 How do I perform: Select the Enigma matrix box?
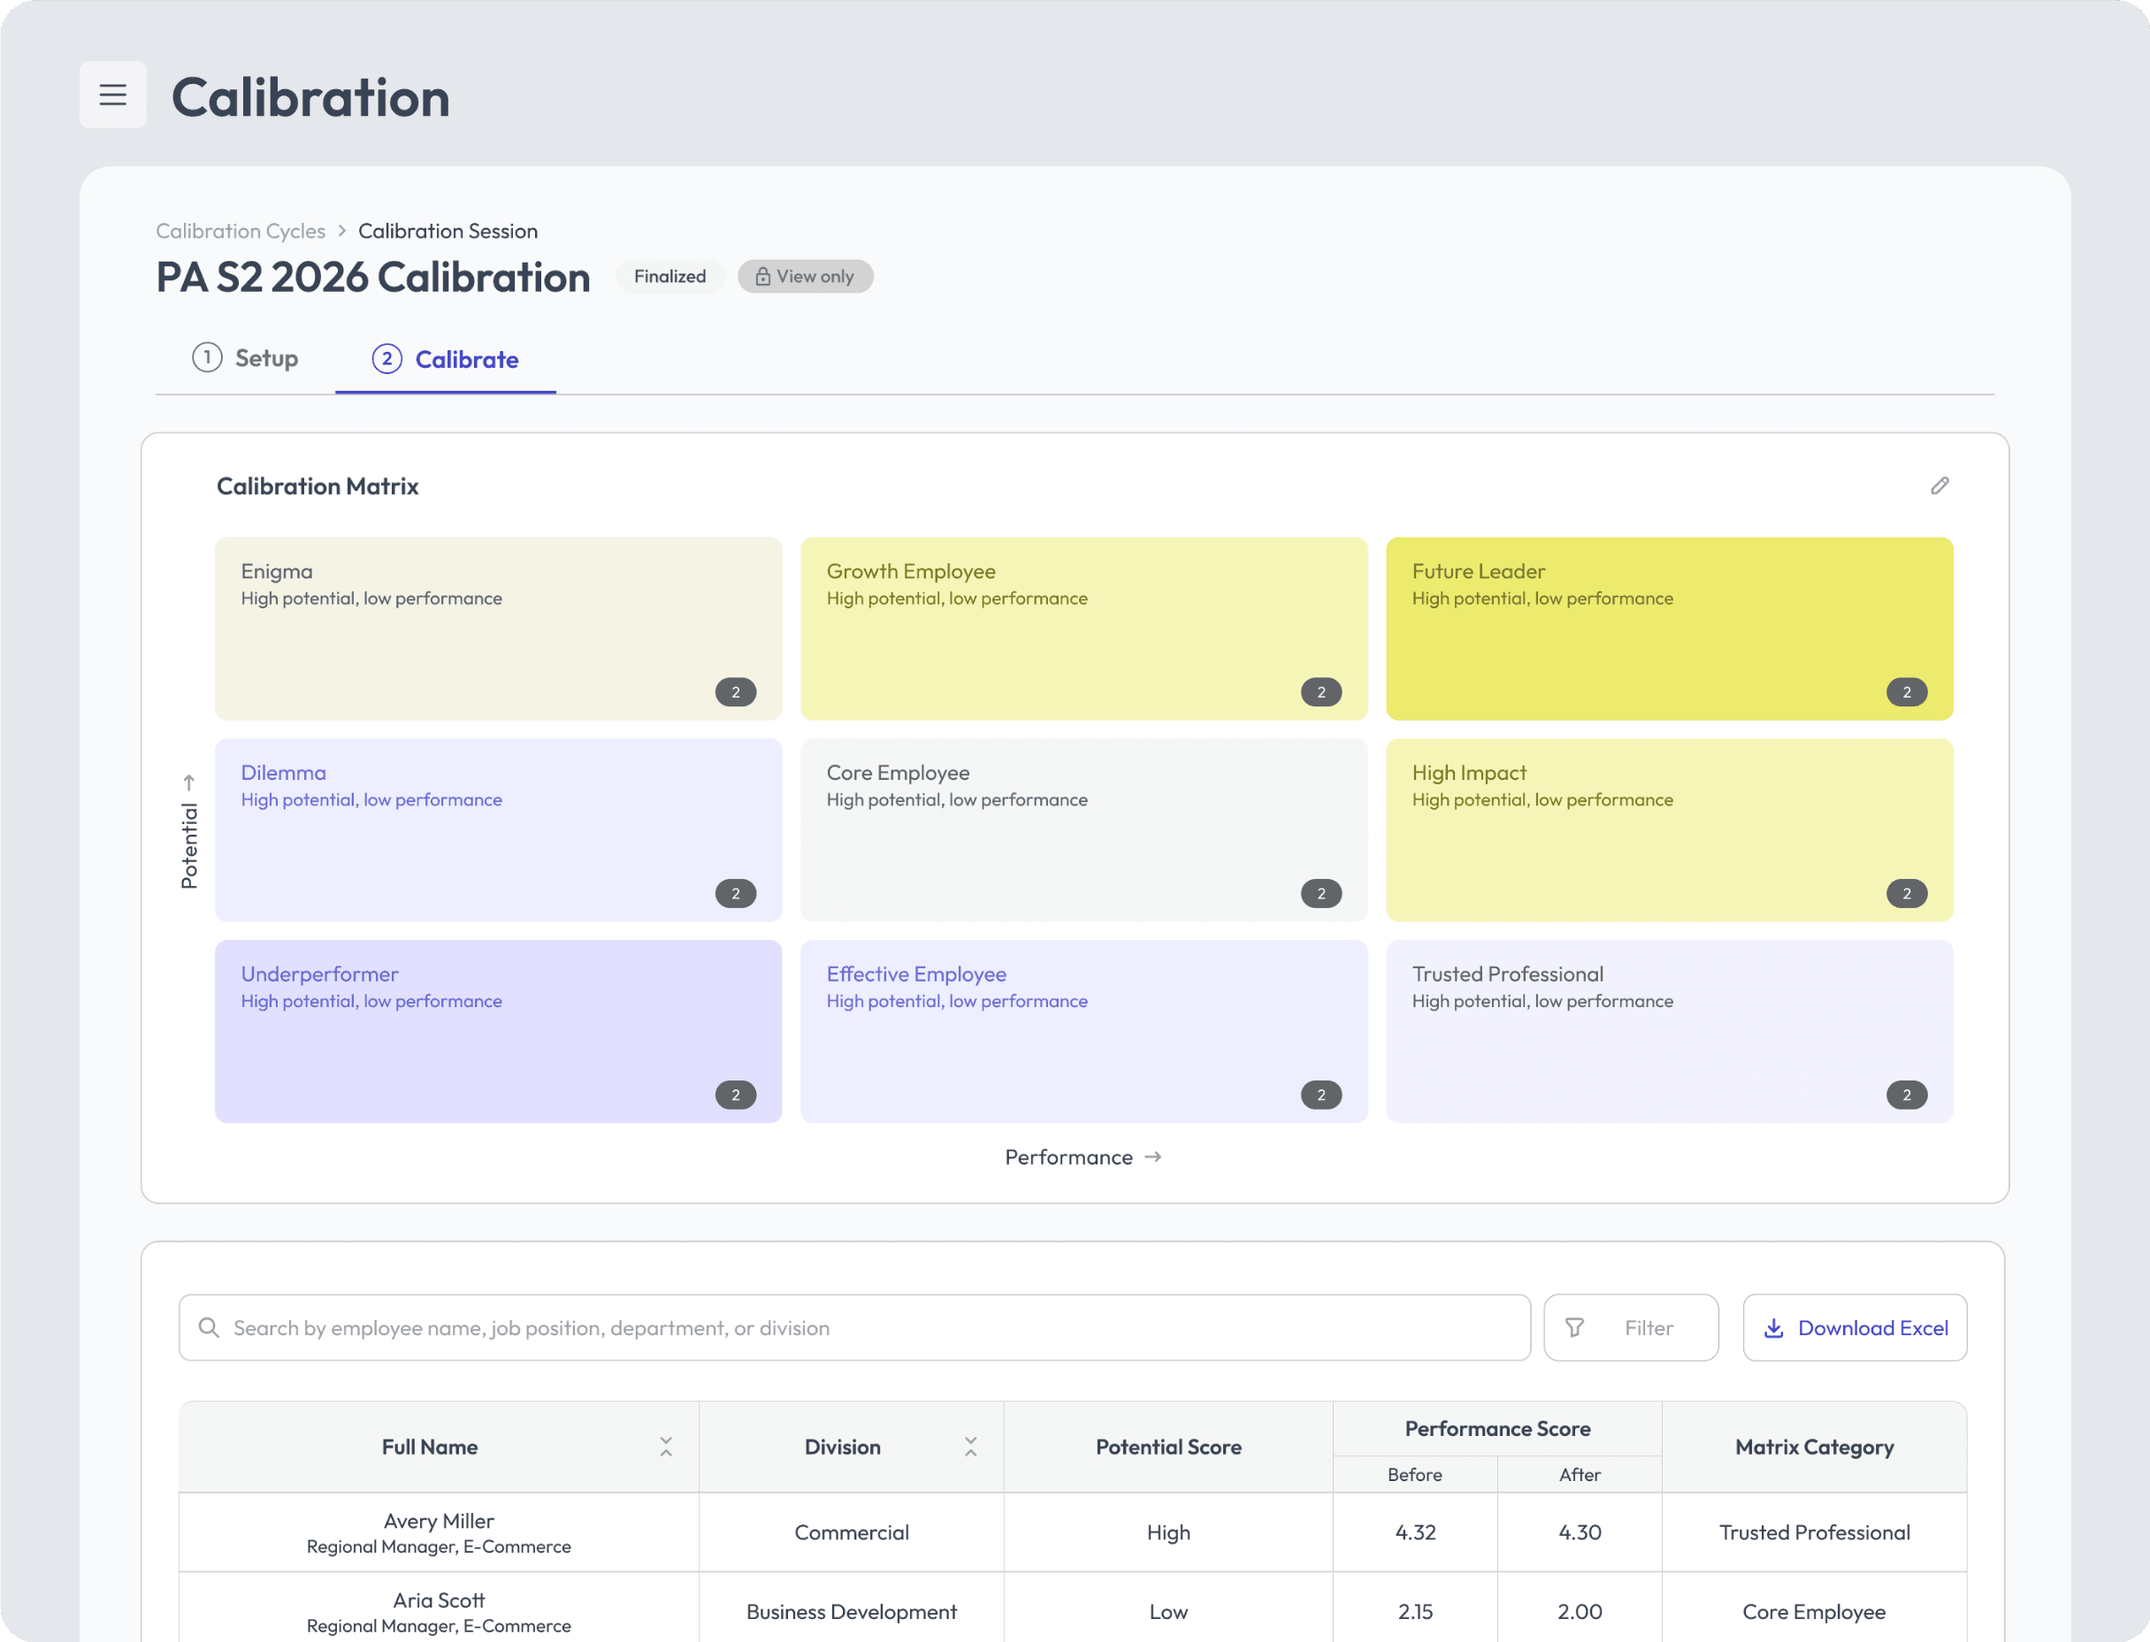[499, 629]
